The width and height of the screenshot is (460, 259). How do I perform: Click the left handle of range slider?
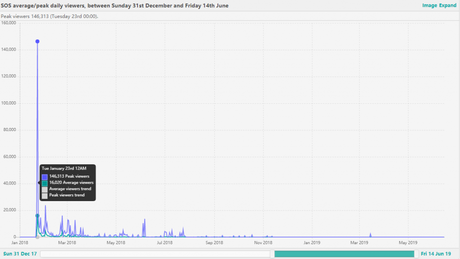[x=272, y=254]
